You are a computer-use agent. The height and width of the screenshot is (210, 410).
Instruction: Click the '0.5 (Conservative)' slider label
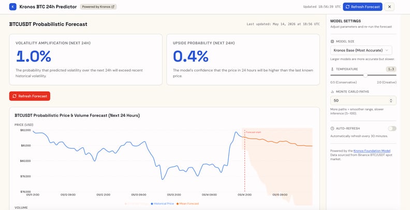(344, 82)
